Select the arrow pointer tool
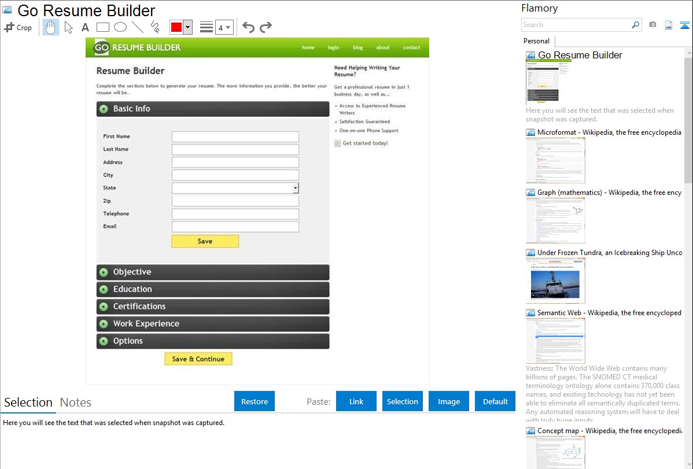 click(68, 27)
